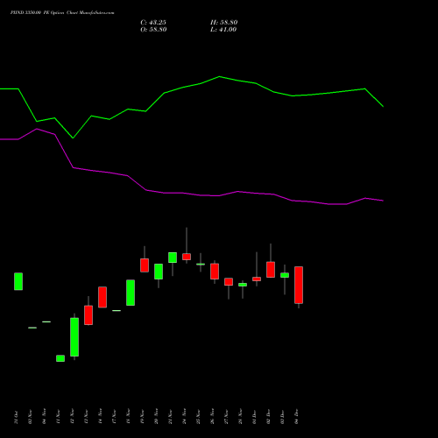Click the red candle above 26 Nov
Screen dimensions: 438x438
pyautogui.click(x=215, y=272)
